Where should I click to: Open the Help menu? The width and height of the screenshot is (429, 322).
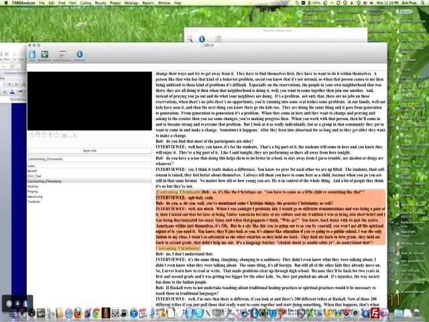pyautogui.click(x=178, y=3)
